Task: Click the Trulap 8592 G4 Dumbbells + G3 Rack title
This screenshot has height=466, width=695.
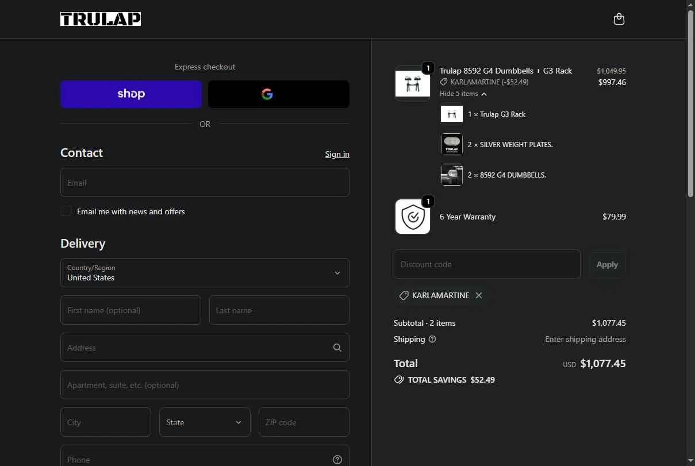Action: click(506, 71)
